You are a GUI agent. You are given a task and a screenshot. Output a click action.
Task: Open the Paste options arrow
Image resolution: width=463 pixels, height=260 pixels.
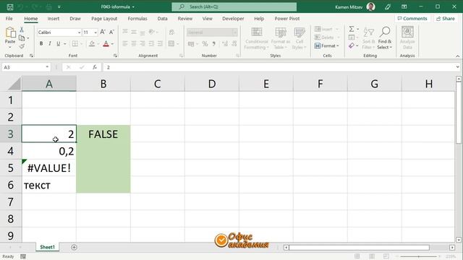pos(10,47)
